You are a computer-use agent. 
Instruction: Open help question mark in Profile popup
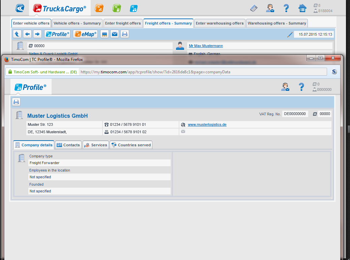point(301,87)
